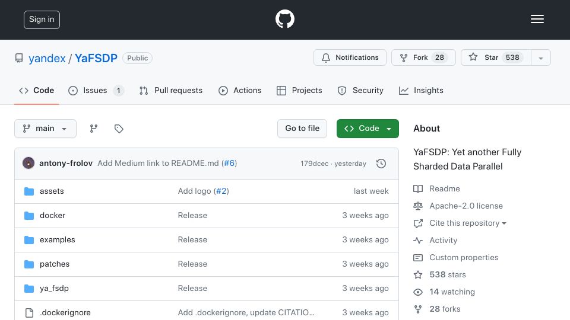Open the 538 stars link
Screen dimensions: 570x320
448,274
